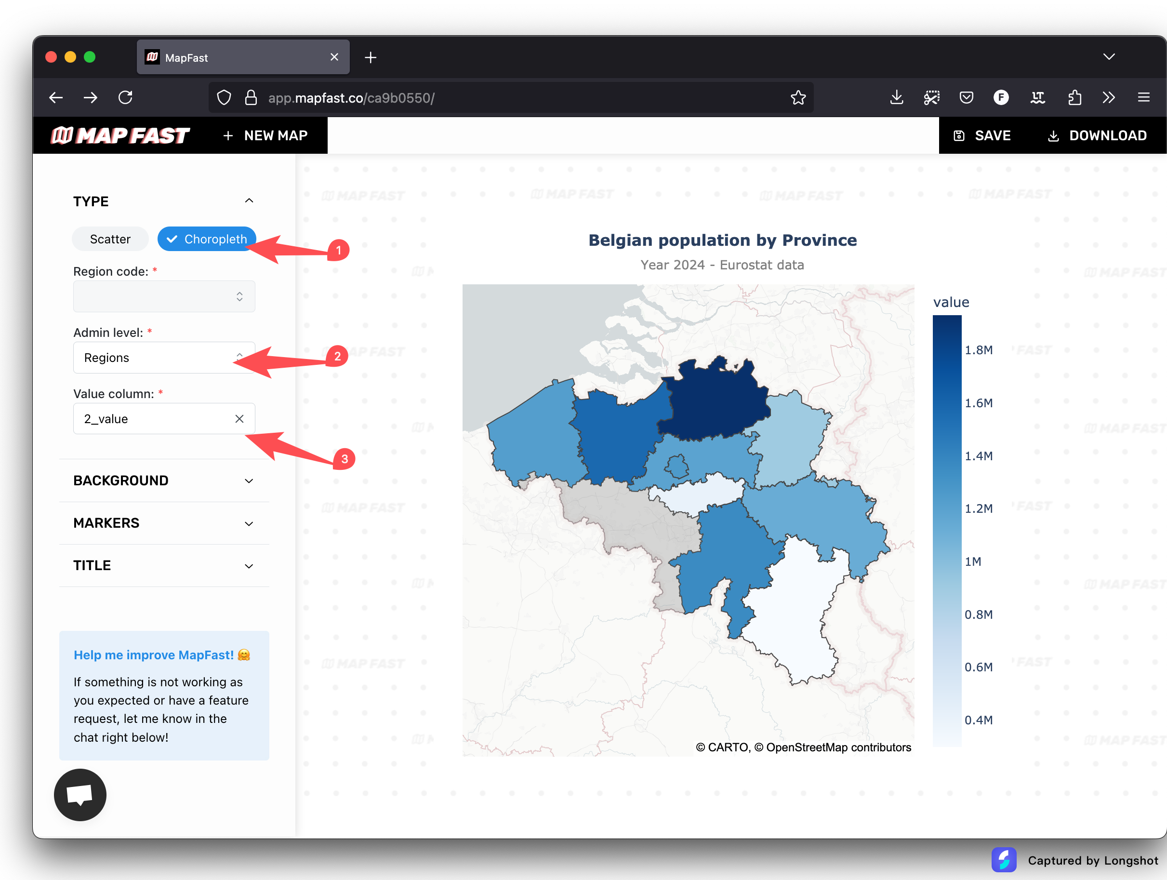Click the translate toolbar icon
This screenshot has height=880, width=1167.
[x=1038, y=98]
